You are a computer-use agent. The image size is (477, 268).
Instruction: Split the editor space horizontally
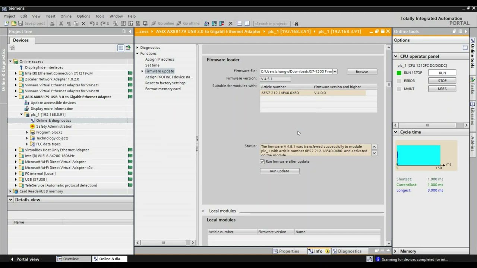[x=240, y=23]
